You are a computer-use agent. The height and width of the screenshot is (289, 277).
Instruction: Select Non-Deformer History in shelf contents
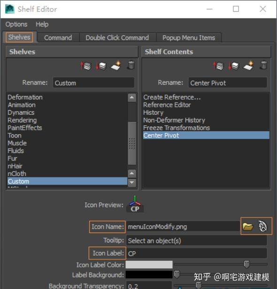click(206, 120)
